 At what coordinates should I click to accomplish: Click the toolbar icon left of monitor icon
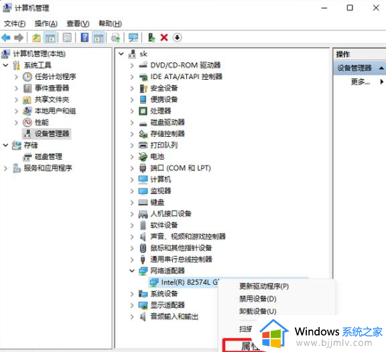115,38
